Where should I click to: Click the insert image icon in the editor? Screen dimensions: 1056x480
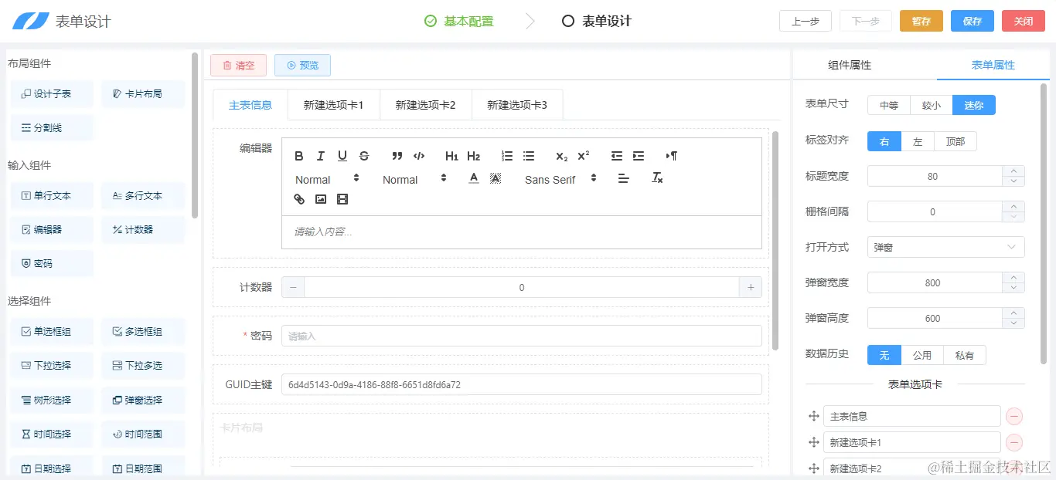(x=320, y=198)
